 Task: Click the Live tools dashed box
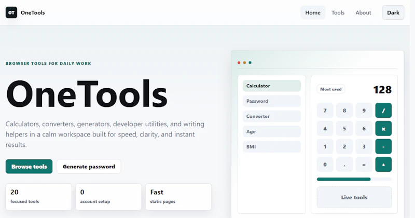[354, 197]
